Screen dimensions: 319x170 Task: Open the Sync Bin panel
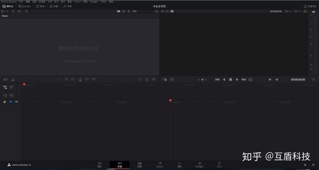pos(24,6)
